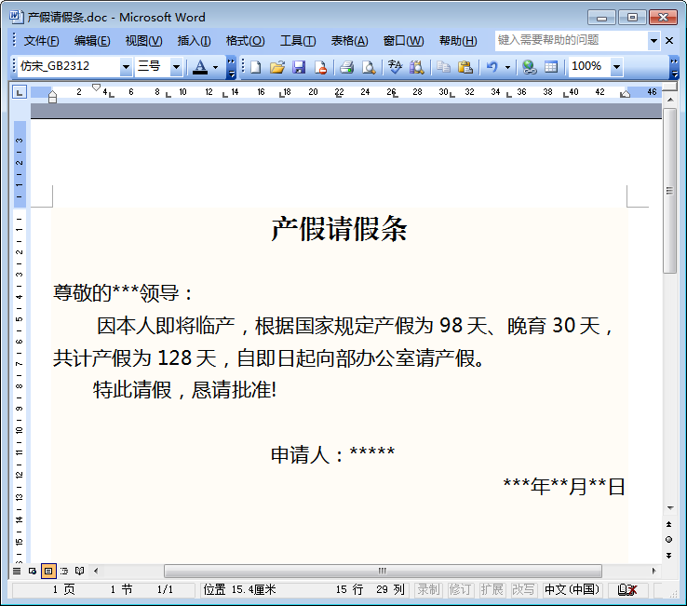This screenshot has height=606, width=687.
Task: Print the document with the printer icon
Action: (x=346, y=67)
